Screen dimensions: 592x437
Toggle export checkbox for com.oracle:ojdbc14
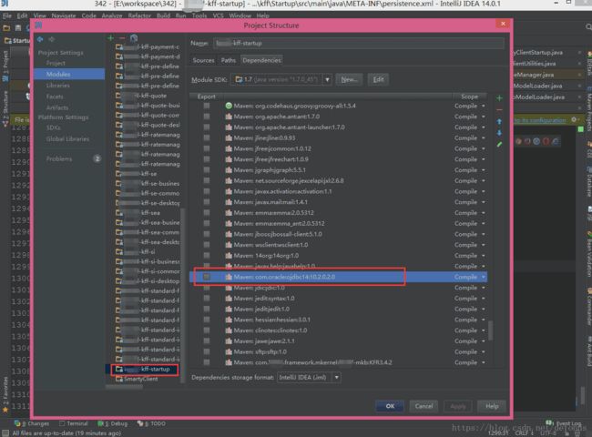pyautogui.click(x=207, y=277)
